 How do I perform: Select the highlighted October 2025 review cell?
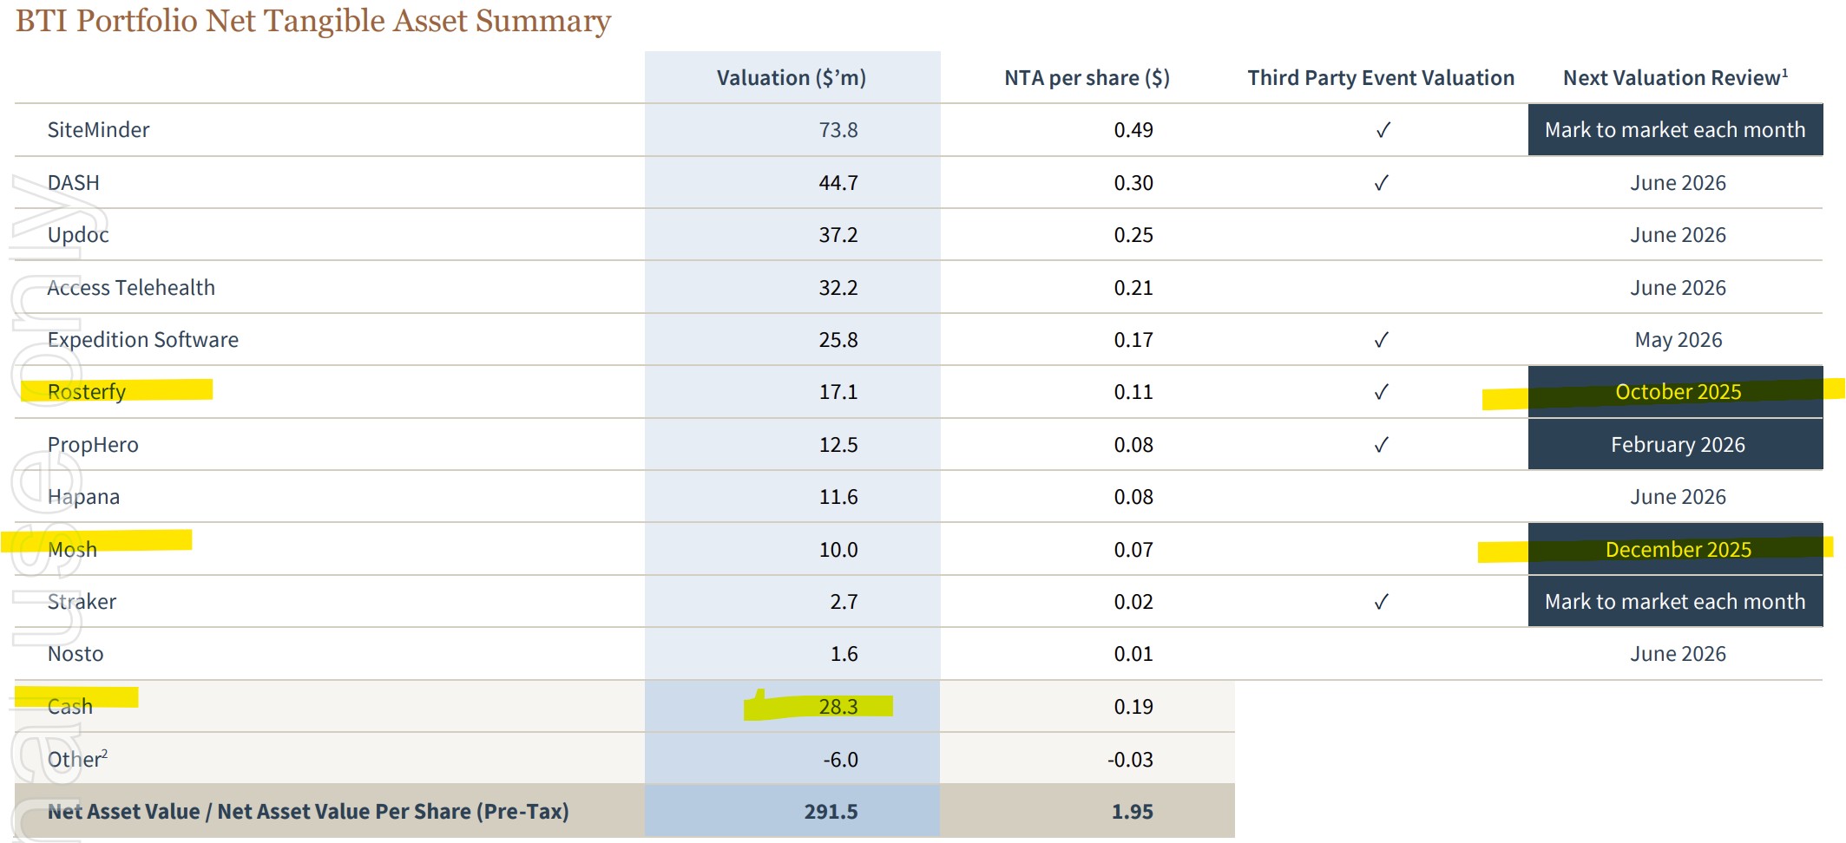tap(1677, 392)
